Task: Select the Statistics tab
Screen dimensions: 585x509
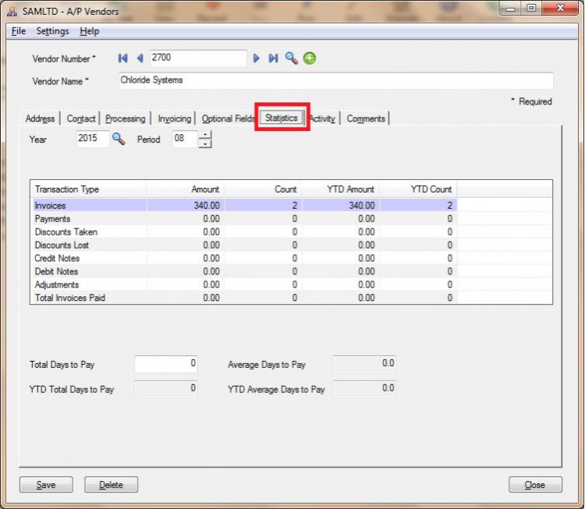Action: [x=282, y=118]
